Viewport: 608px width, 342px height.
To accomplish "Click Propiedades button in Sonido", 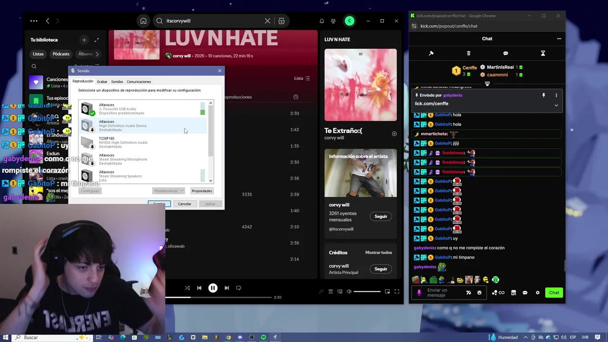I will point(202,191).
